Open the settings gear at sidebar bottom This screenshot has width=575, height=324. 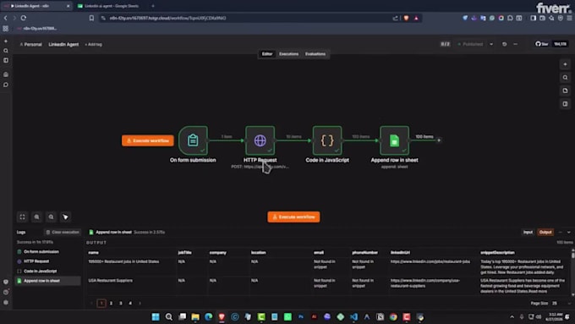tap(6, 302)
